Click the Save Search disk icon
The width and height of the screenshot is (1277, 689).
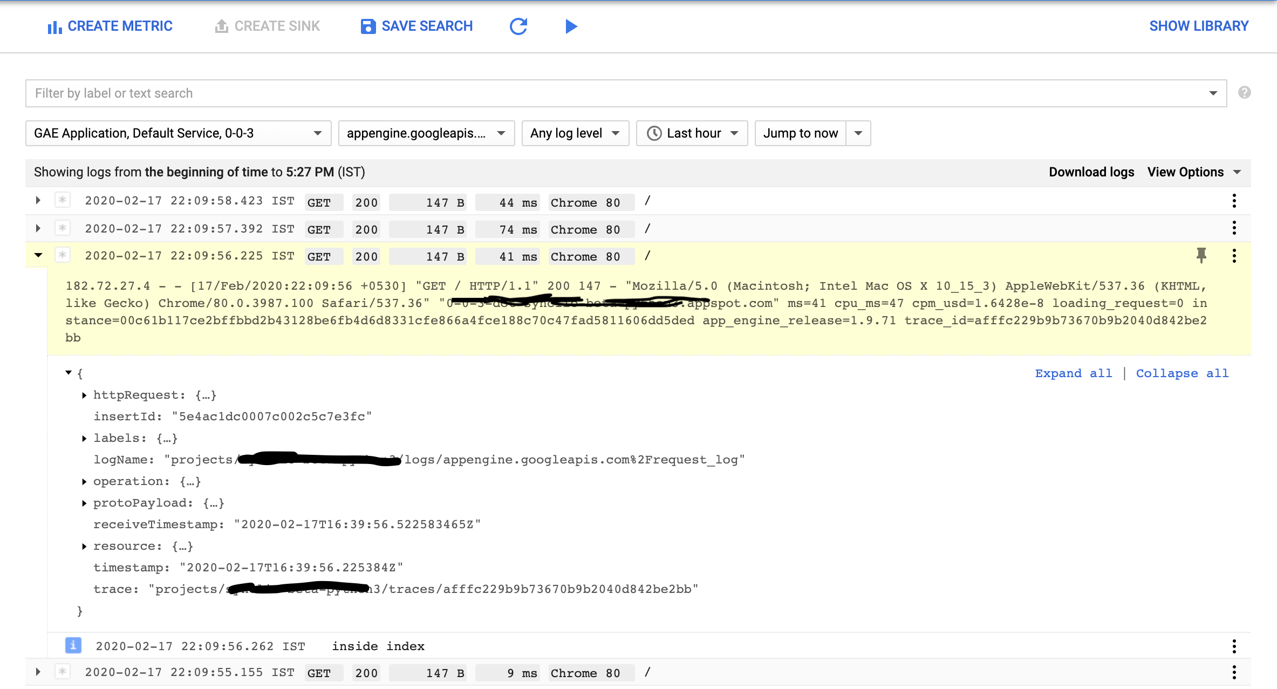pos(368,26)
